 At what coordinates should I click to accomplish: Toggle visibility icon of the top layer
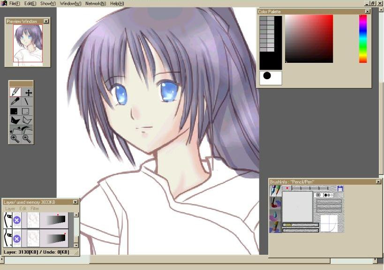[x=8, y=220]
